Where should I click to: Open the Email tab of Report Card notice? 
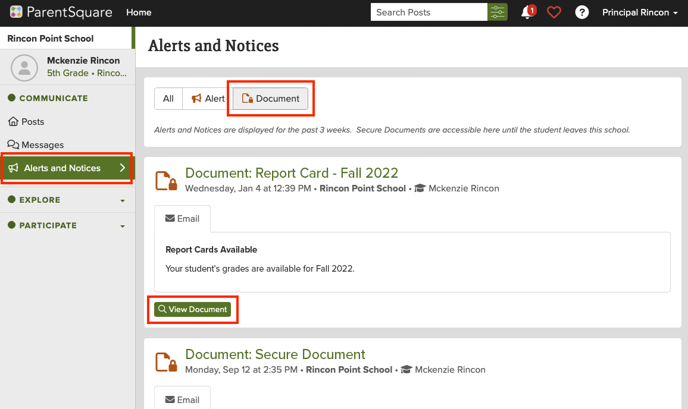(x=183, y=219)
